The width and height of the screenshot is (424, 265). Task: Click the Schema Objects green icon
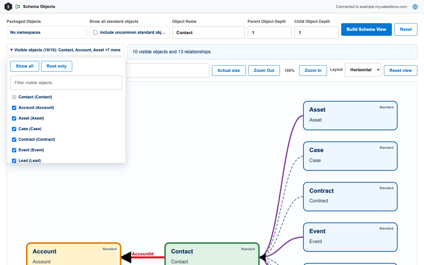[18, 7]
